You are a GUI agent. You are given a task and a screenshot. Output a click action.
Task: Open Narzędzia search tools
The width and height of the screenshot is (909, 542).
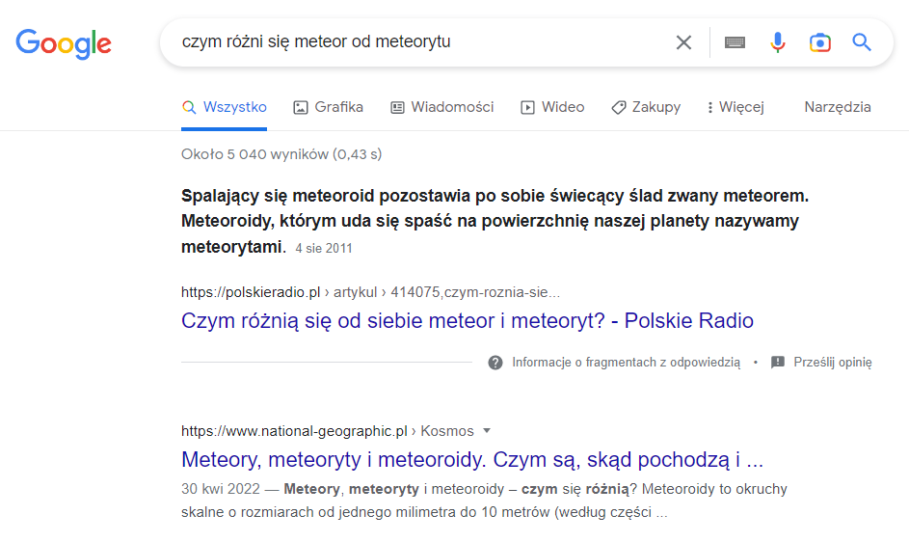pos(837,107)
